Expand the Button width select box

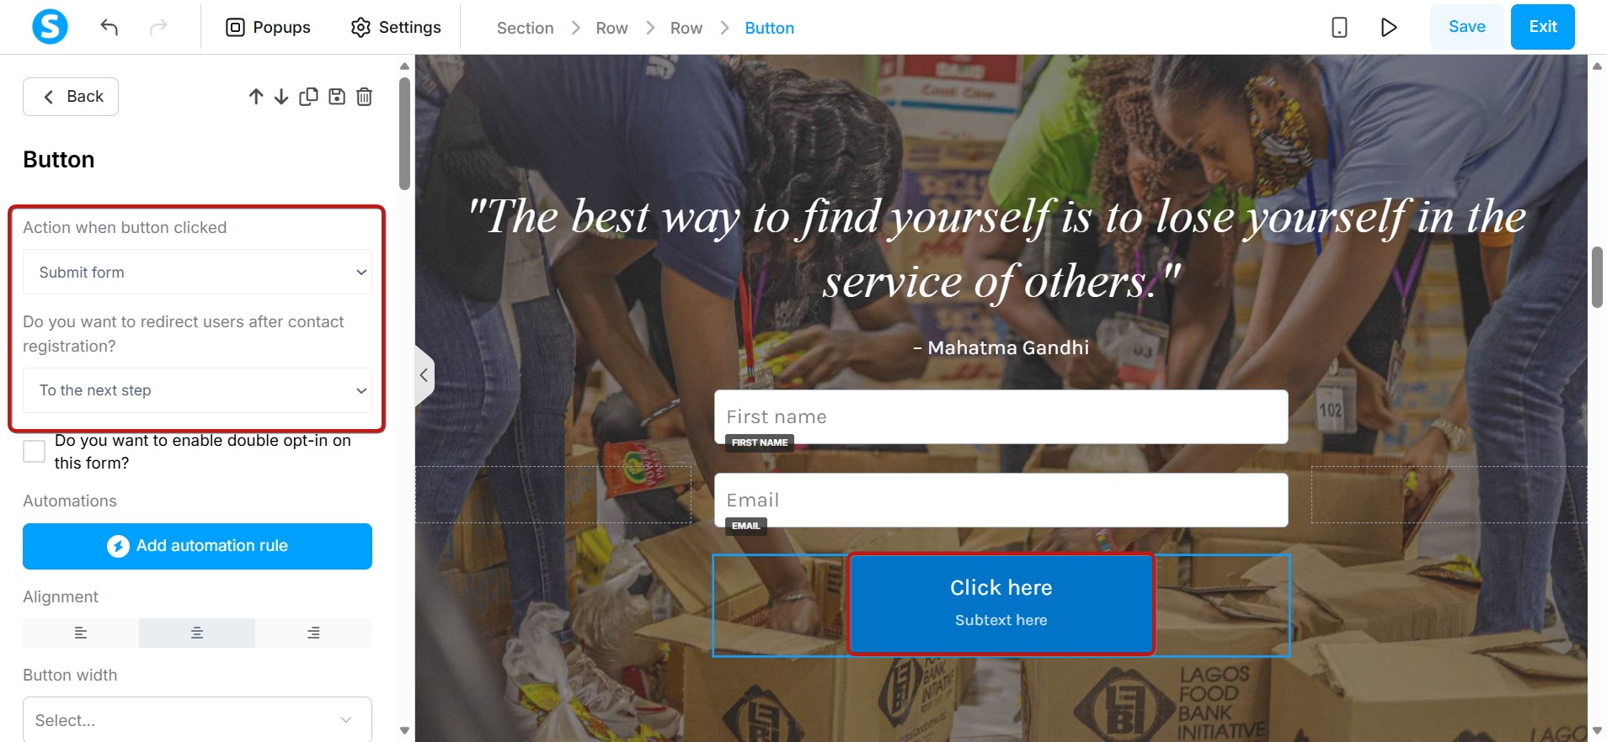197,720
